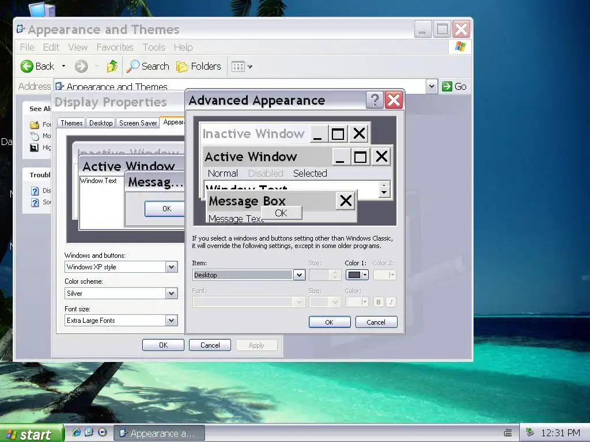Open the File menu

click(27, 47)
